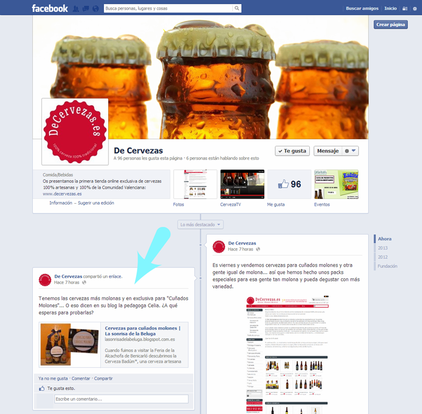Open page options gear dropdown next to Mensaje
The height and width of the screenshot is (414, 422).
click(x=350, y=151)
